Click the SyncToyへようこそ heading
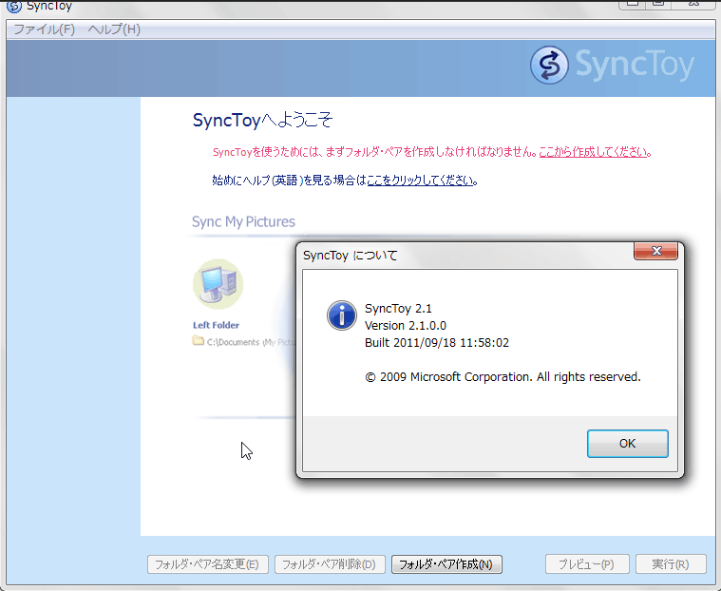The image size is (721, 591). click(x=262, y=121)
